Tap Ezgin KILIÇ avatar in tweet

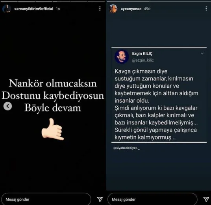(122, 56)
